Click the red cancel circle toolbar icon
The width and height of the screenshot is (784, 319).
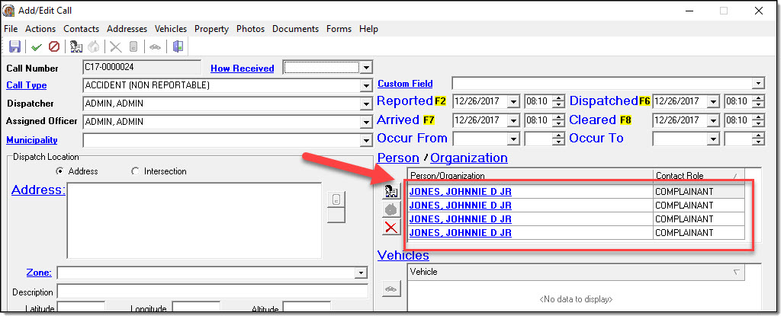53,46
